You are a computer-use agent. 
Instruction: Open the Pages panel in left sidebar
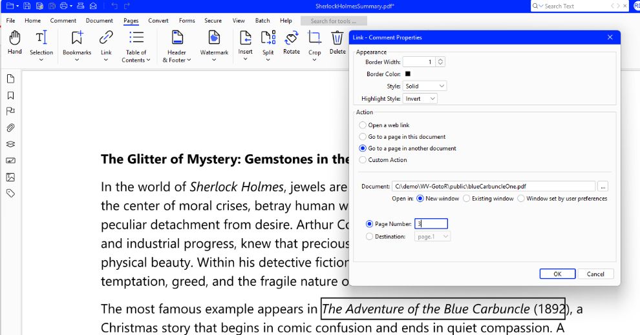[x=10, y=79]
